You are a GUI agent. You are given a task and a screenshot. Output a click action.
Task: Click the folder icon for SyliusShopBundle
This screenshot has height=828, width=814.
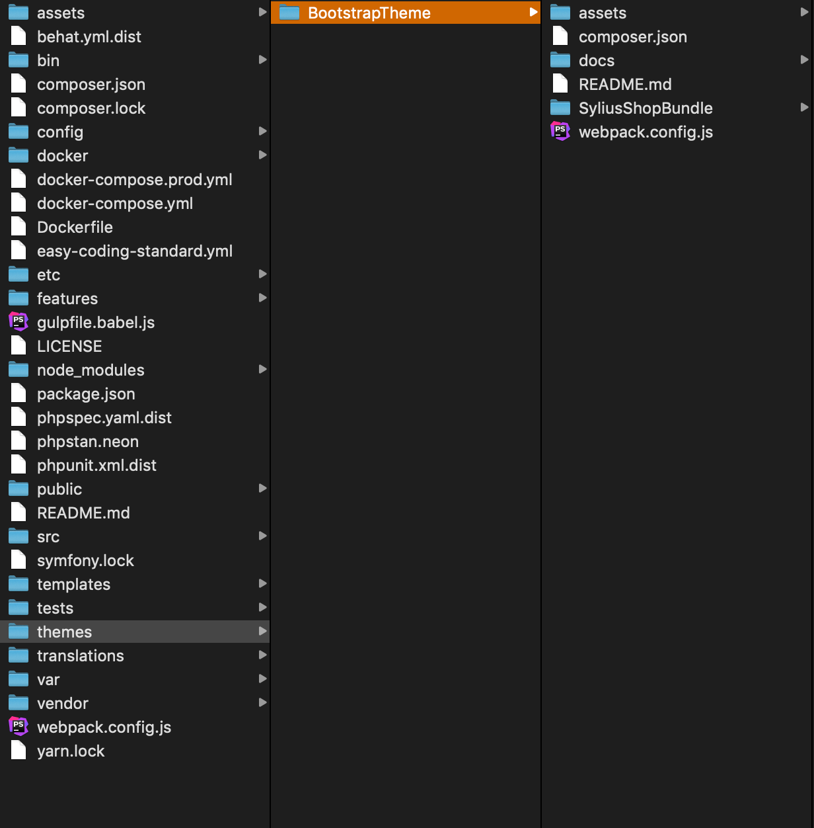click(x=560, y=107)
